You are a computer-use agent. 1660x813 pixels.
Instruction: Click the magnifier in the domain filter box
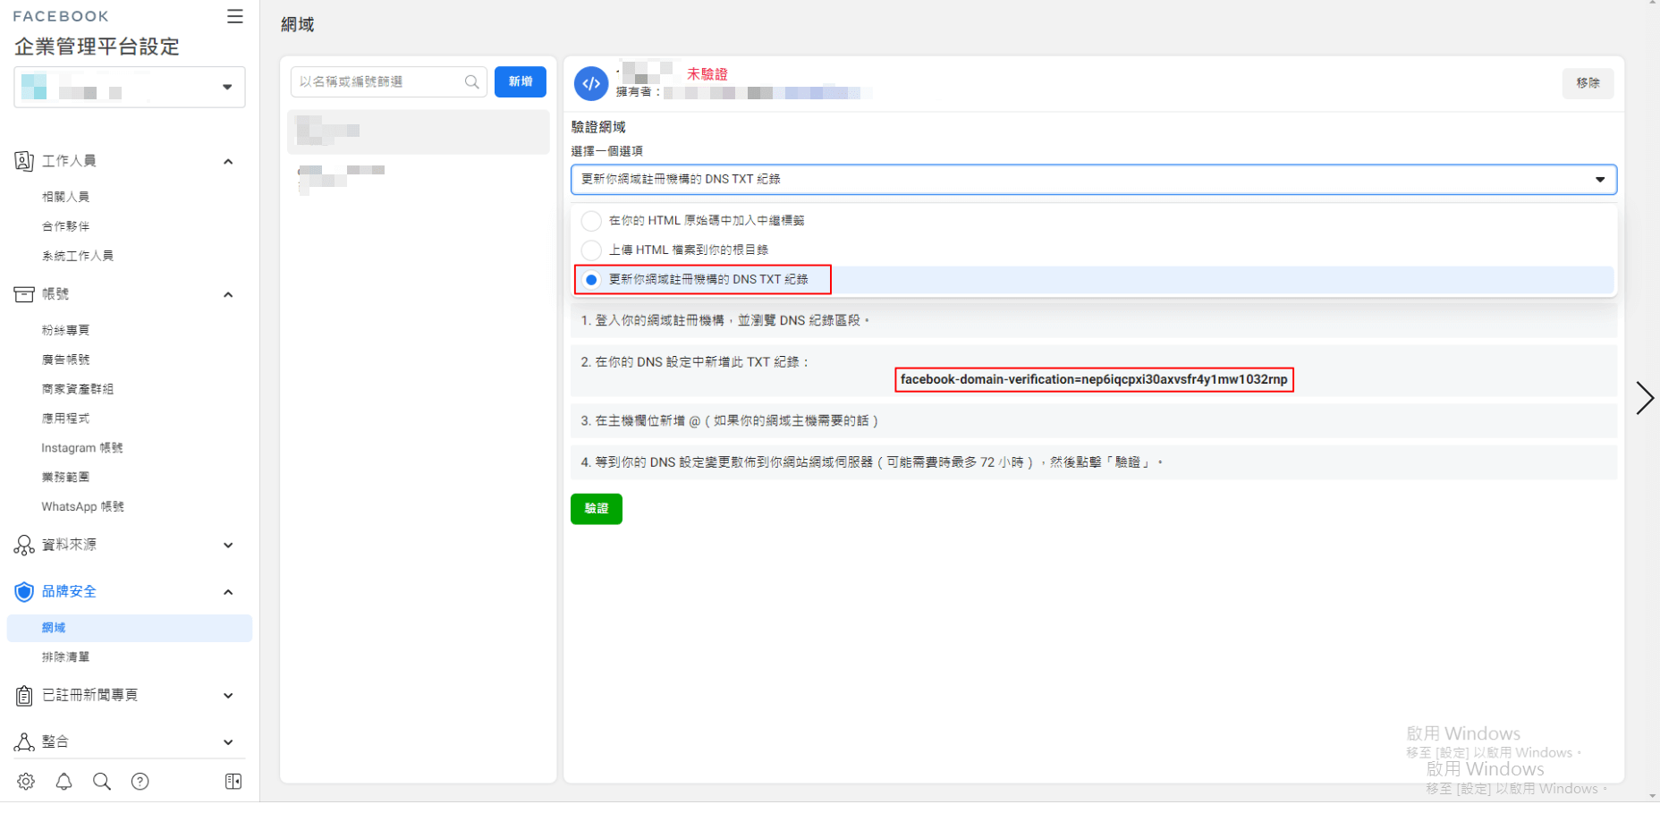click(472, 81)
